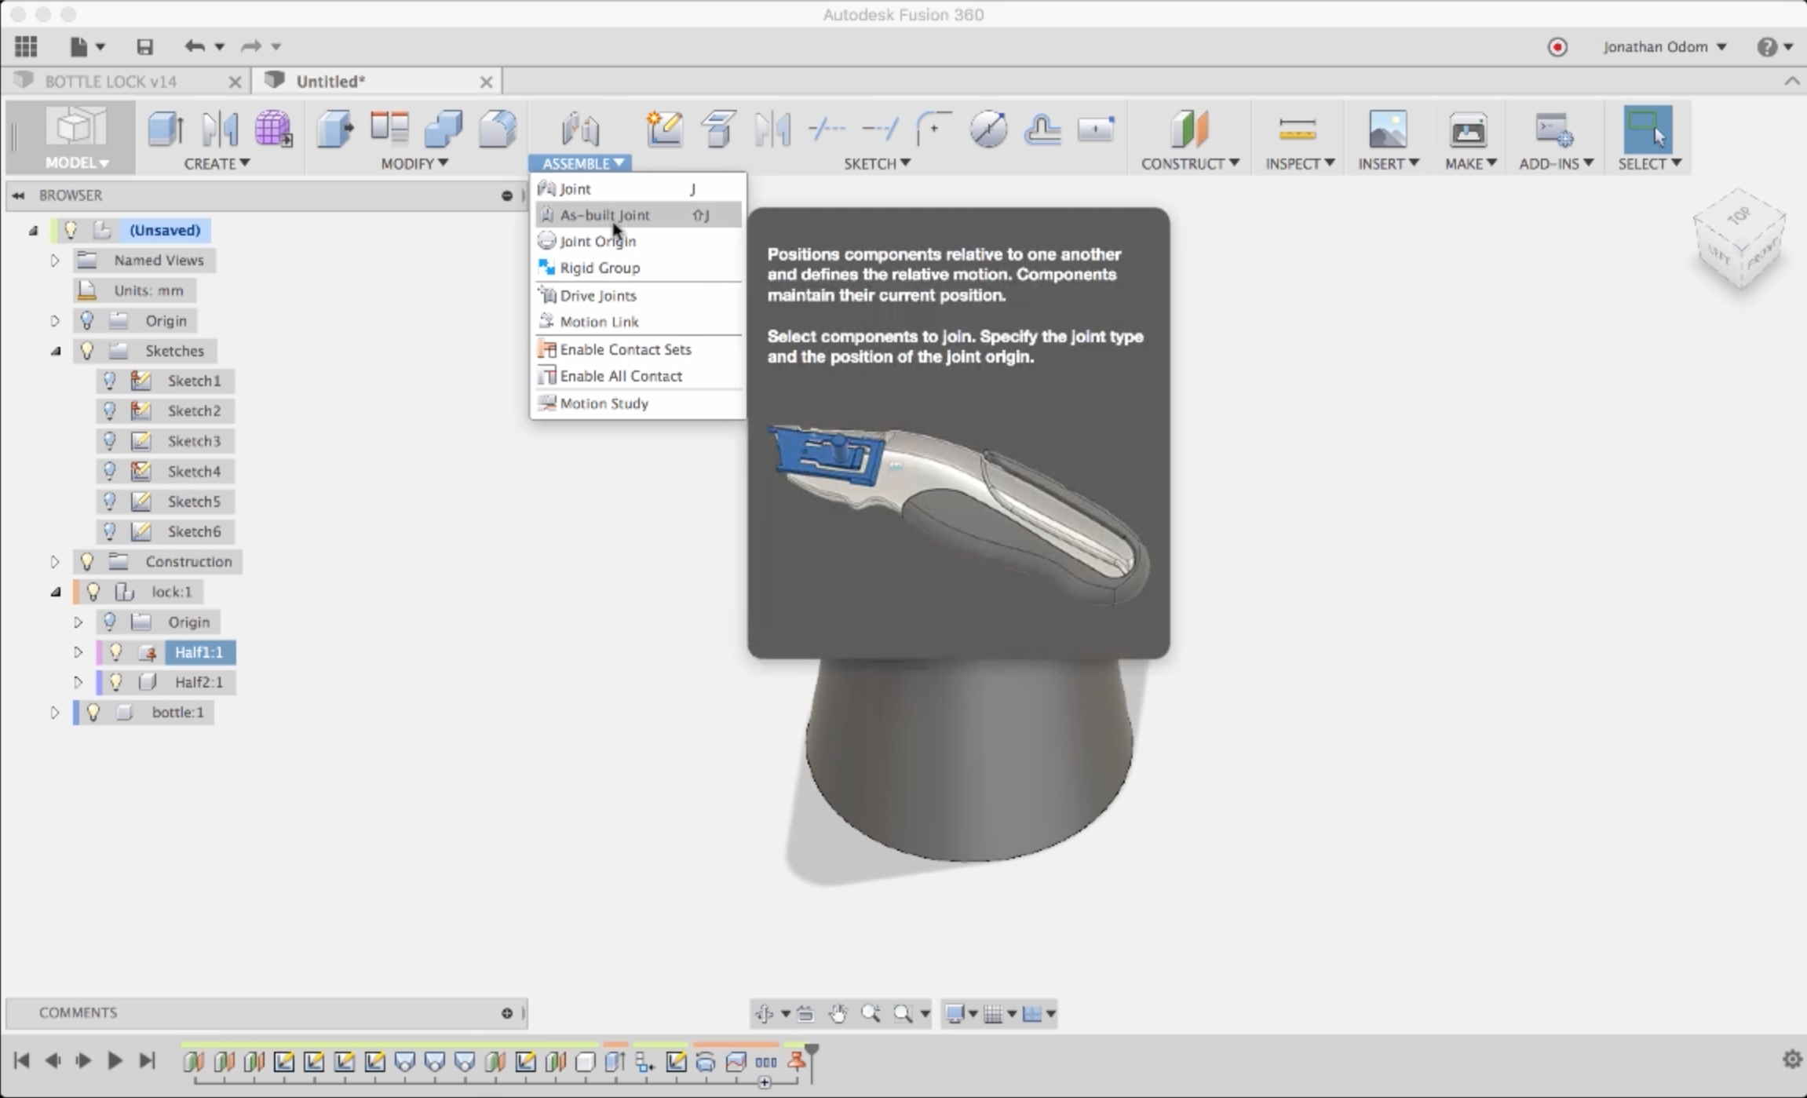The width and height of the screenshot is (1807, 1098).
Task: Switch to the BOTTLE LOCK v14 tab
Action: point(111,82)
